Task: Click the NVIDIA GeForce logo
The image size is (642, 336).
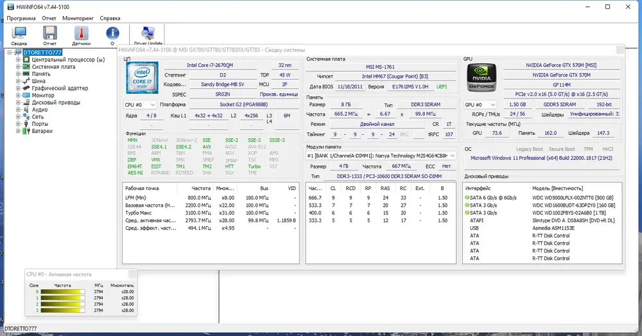Action: tap(482, 77)
